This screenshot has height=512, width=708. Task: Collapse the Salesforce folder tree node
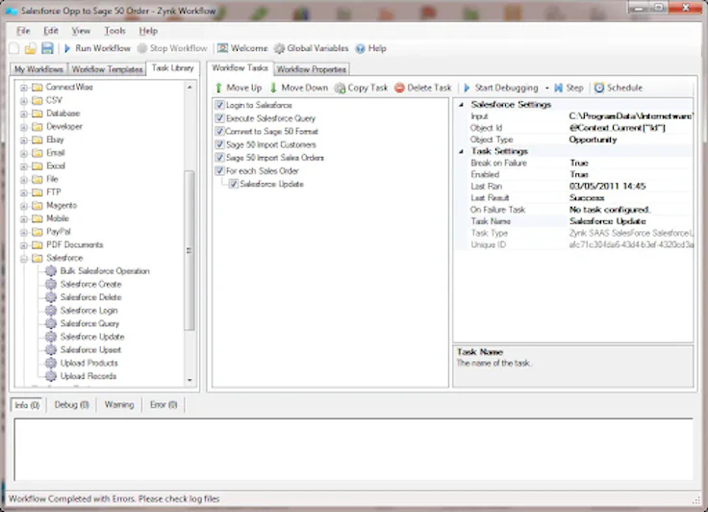tap(24, 258)
